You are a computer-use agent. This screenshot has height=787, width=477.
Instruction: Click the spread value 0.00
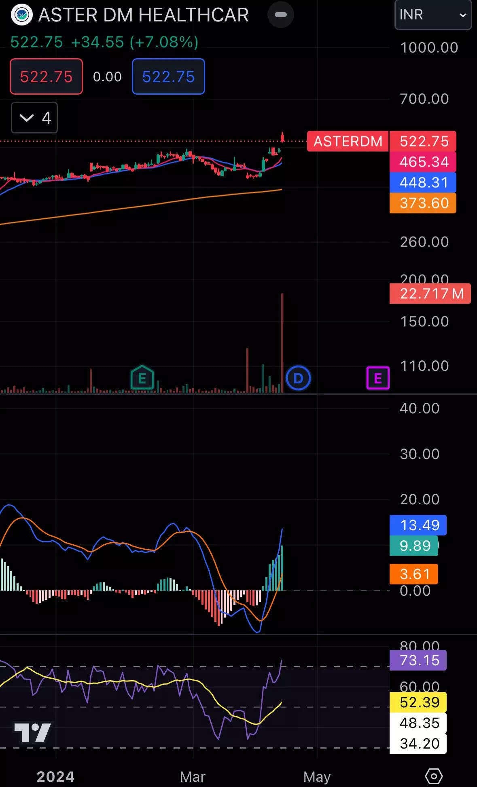[107, 76]
